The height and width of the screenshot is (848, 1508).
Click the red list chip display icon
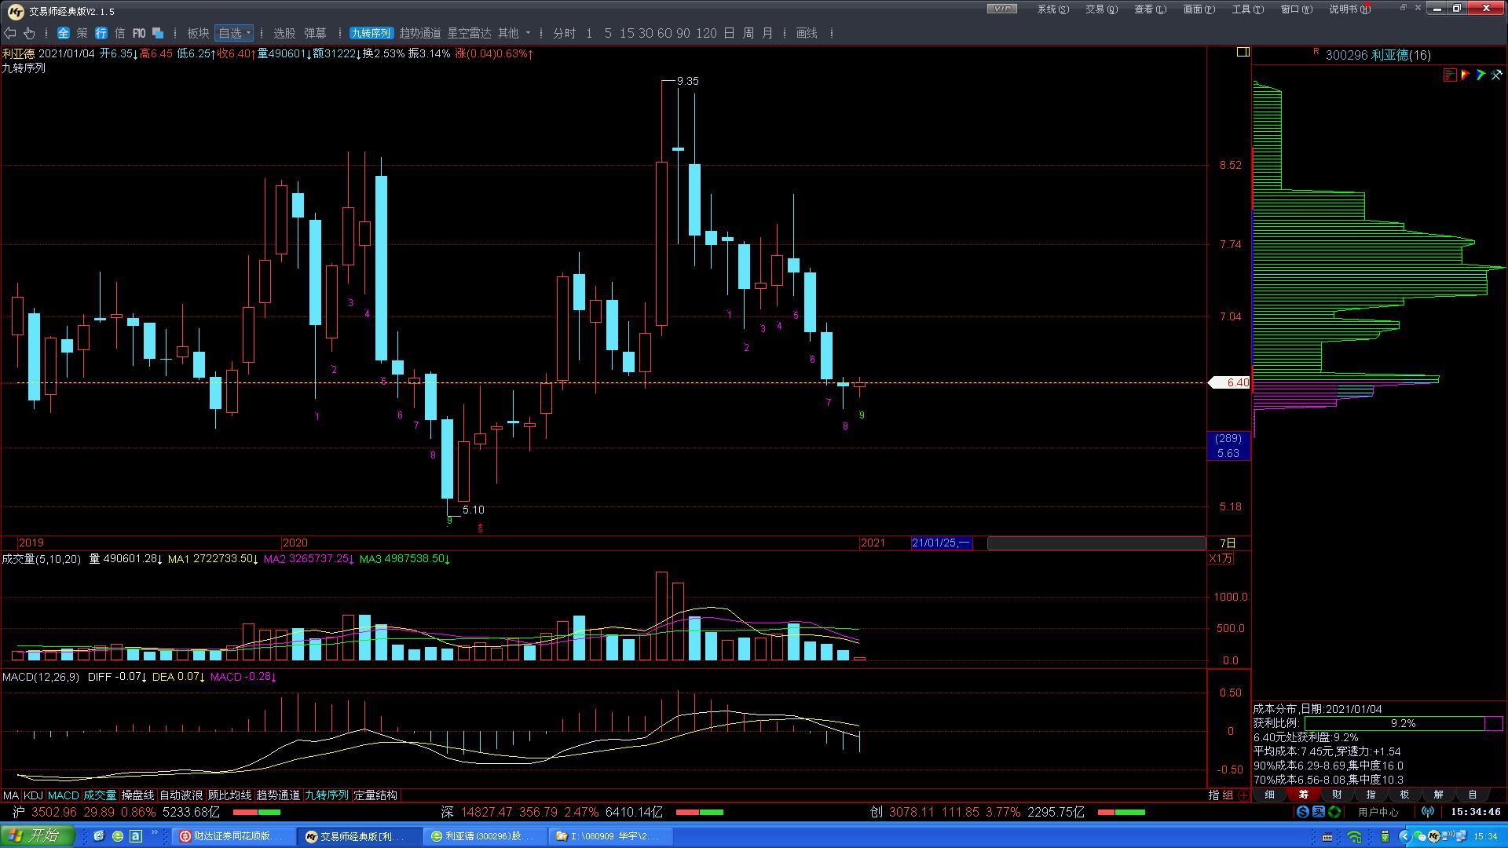click(1450, 75)
